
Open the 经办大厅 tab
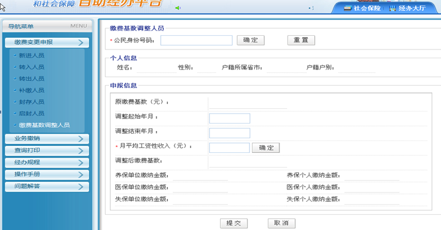408,8
